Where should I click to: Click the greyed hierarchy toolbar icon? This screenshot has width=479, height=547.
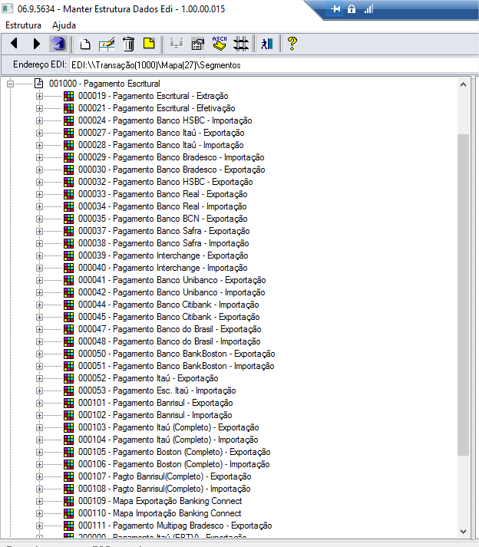[177, 44]
